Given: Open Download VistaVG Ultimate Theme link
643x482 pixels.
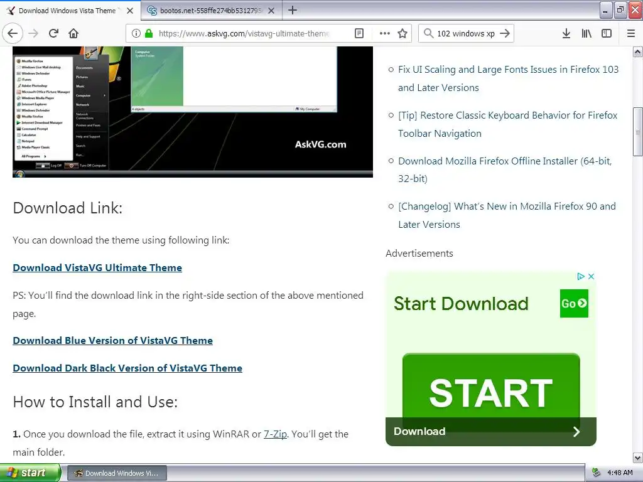Looking at the screenshot, I should point(97,267).
